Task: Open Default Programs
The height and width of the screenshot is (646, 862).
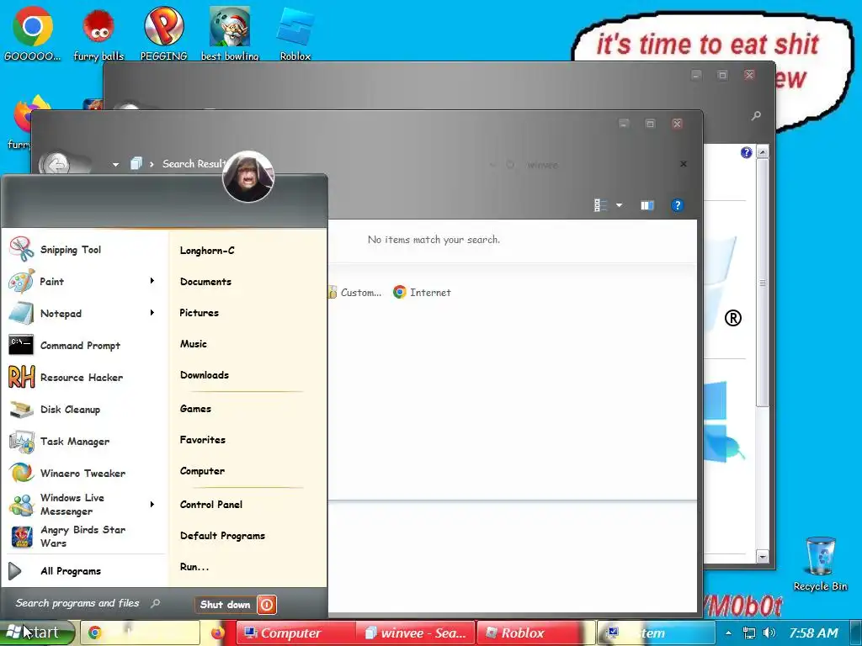Action: click(x=222, y=536)
